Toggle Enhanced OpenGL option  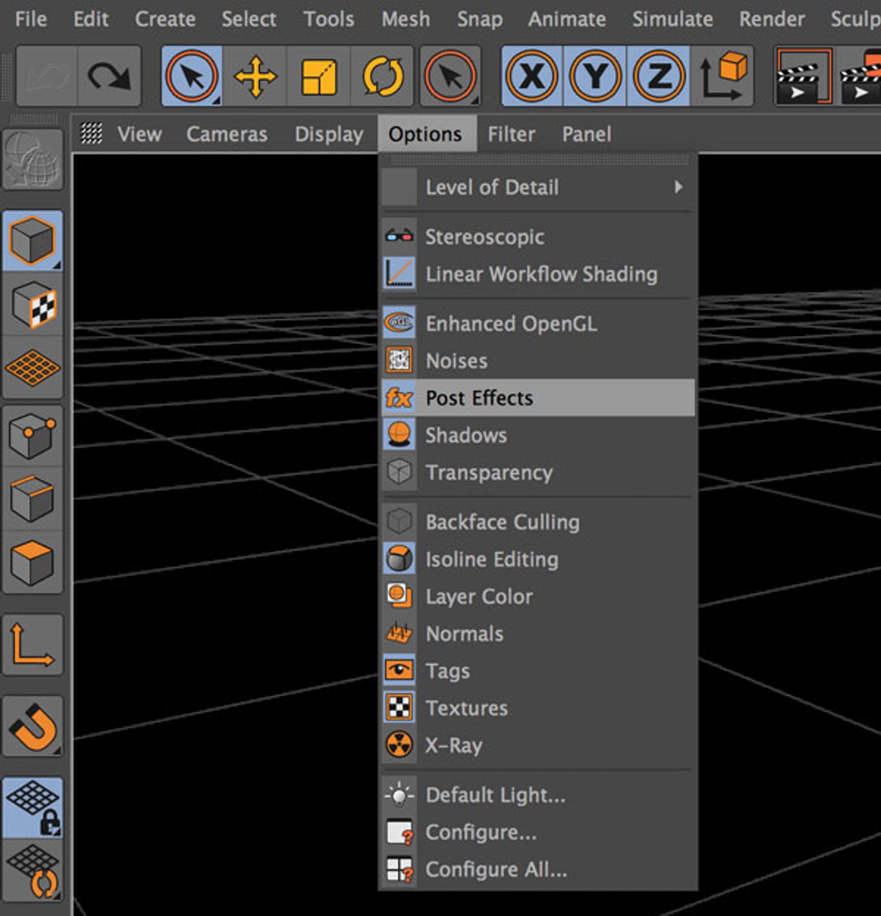[511, 323]
